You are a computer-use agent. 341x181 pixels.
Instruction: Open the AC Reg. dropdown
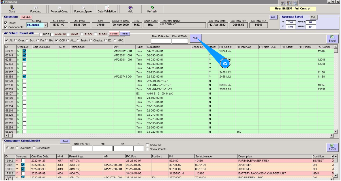[45, 25]
